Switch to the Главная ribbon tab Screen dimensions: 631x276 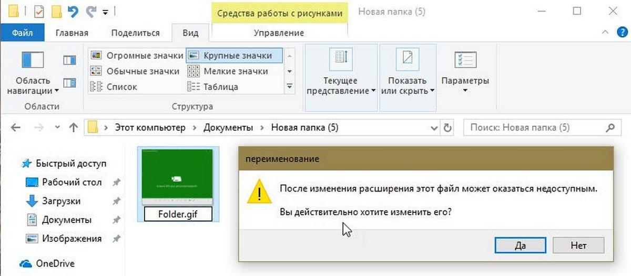tap(72, 33)
